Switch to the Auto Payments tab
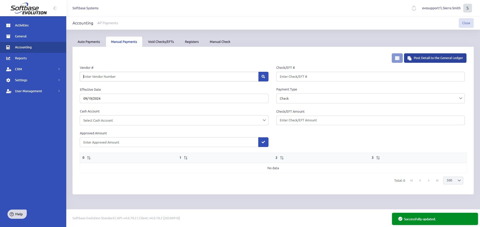This screenshot has width=480, height=227. click(x=89, y=42)
